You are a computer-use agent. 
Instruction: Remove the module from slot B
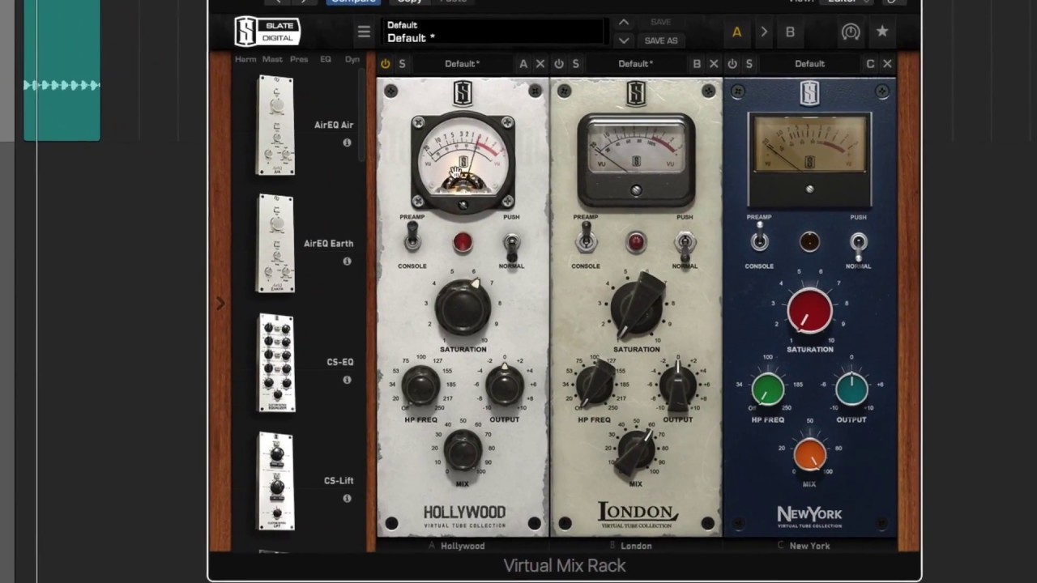click(x=714, y=64)
